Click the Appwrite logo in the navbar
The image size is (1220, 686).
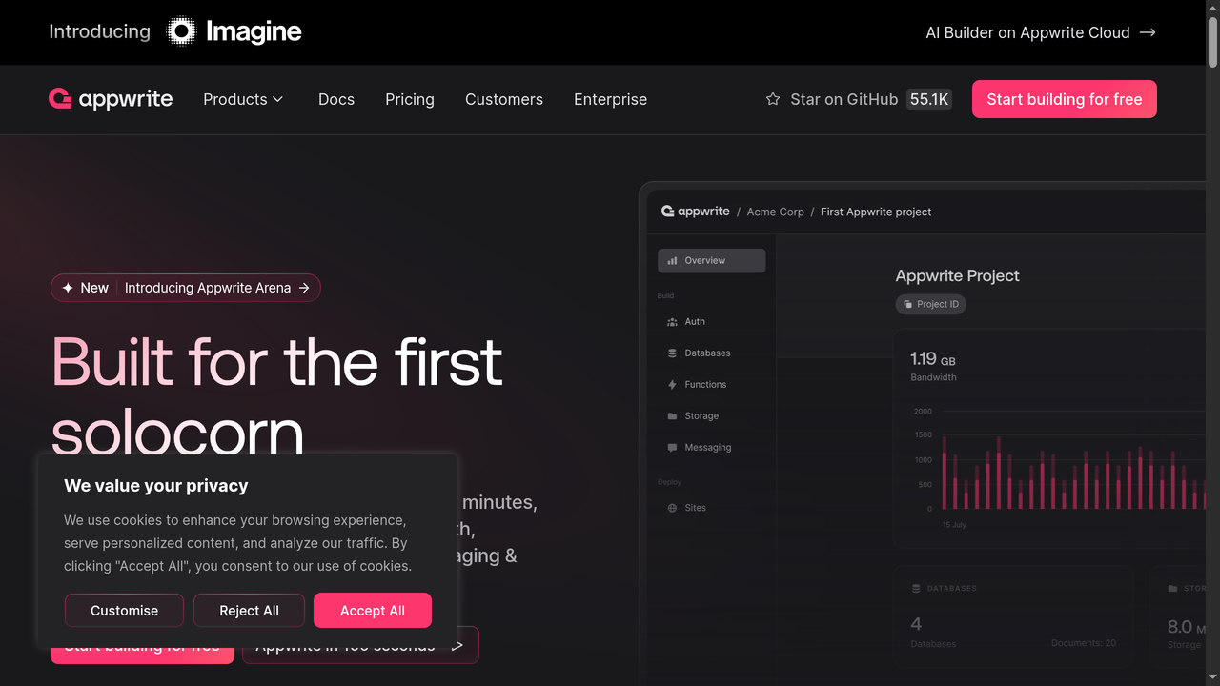pos(110,99)
